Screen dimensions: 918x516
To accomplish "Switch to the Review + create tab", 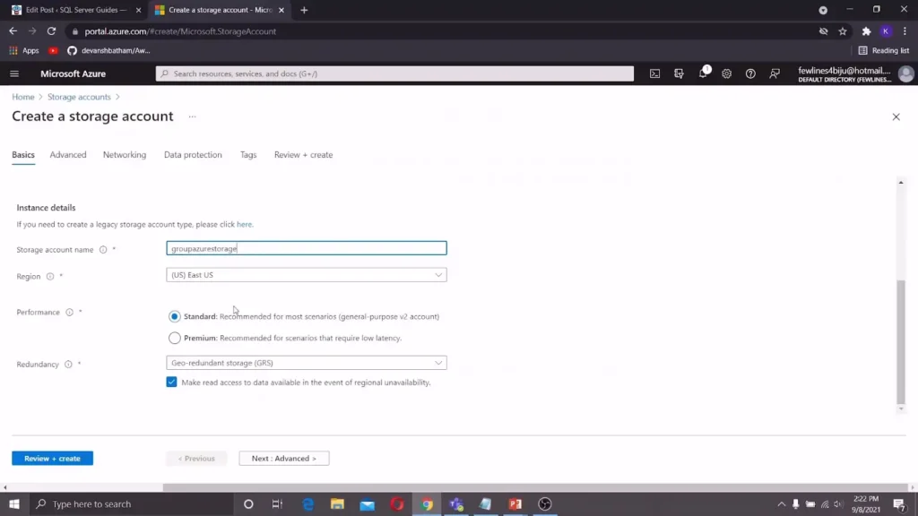I will pos(303,155).
